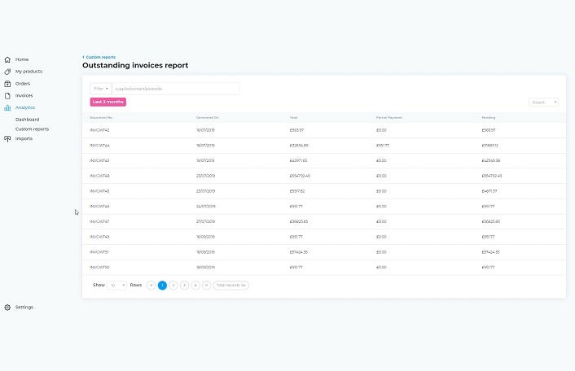Go to next page using right arrow
Screen dimensions: 575x371
(207, 286)
